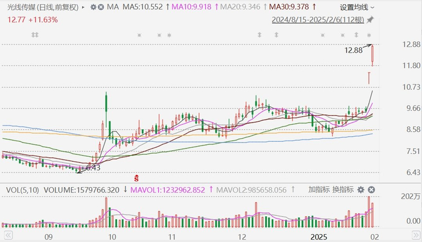Open MA indicator settings gear icon

[93, 7]
